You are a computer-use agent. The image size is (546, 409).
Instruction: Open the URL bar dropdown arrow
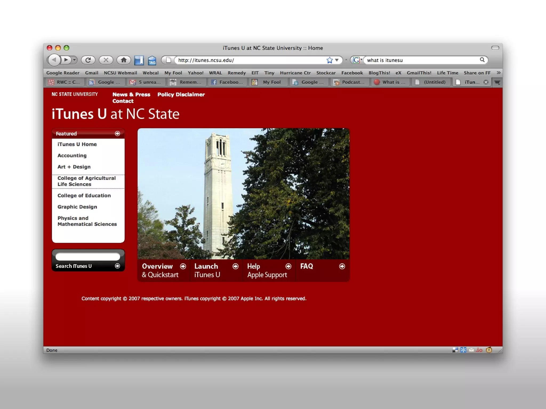pos(337,60)
